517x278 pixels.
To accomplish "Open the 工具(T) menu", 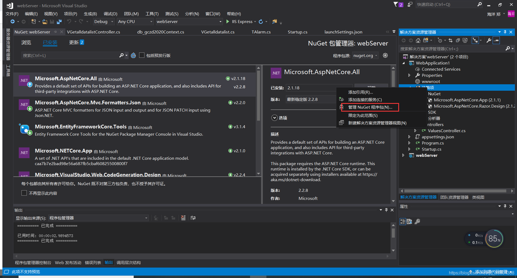I will click(152, 14).
